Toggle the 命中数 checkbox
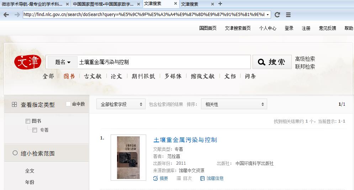Image resolution: width=354 pixels, height=190 pixels. point(68,104)
